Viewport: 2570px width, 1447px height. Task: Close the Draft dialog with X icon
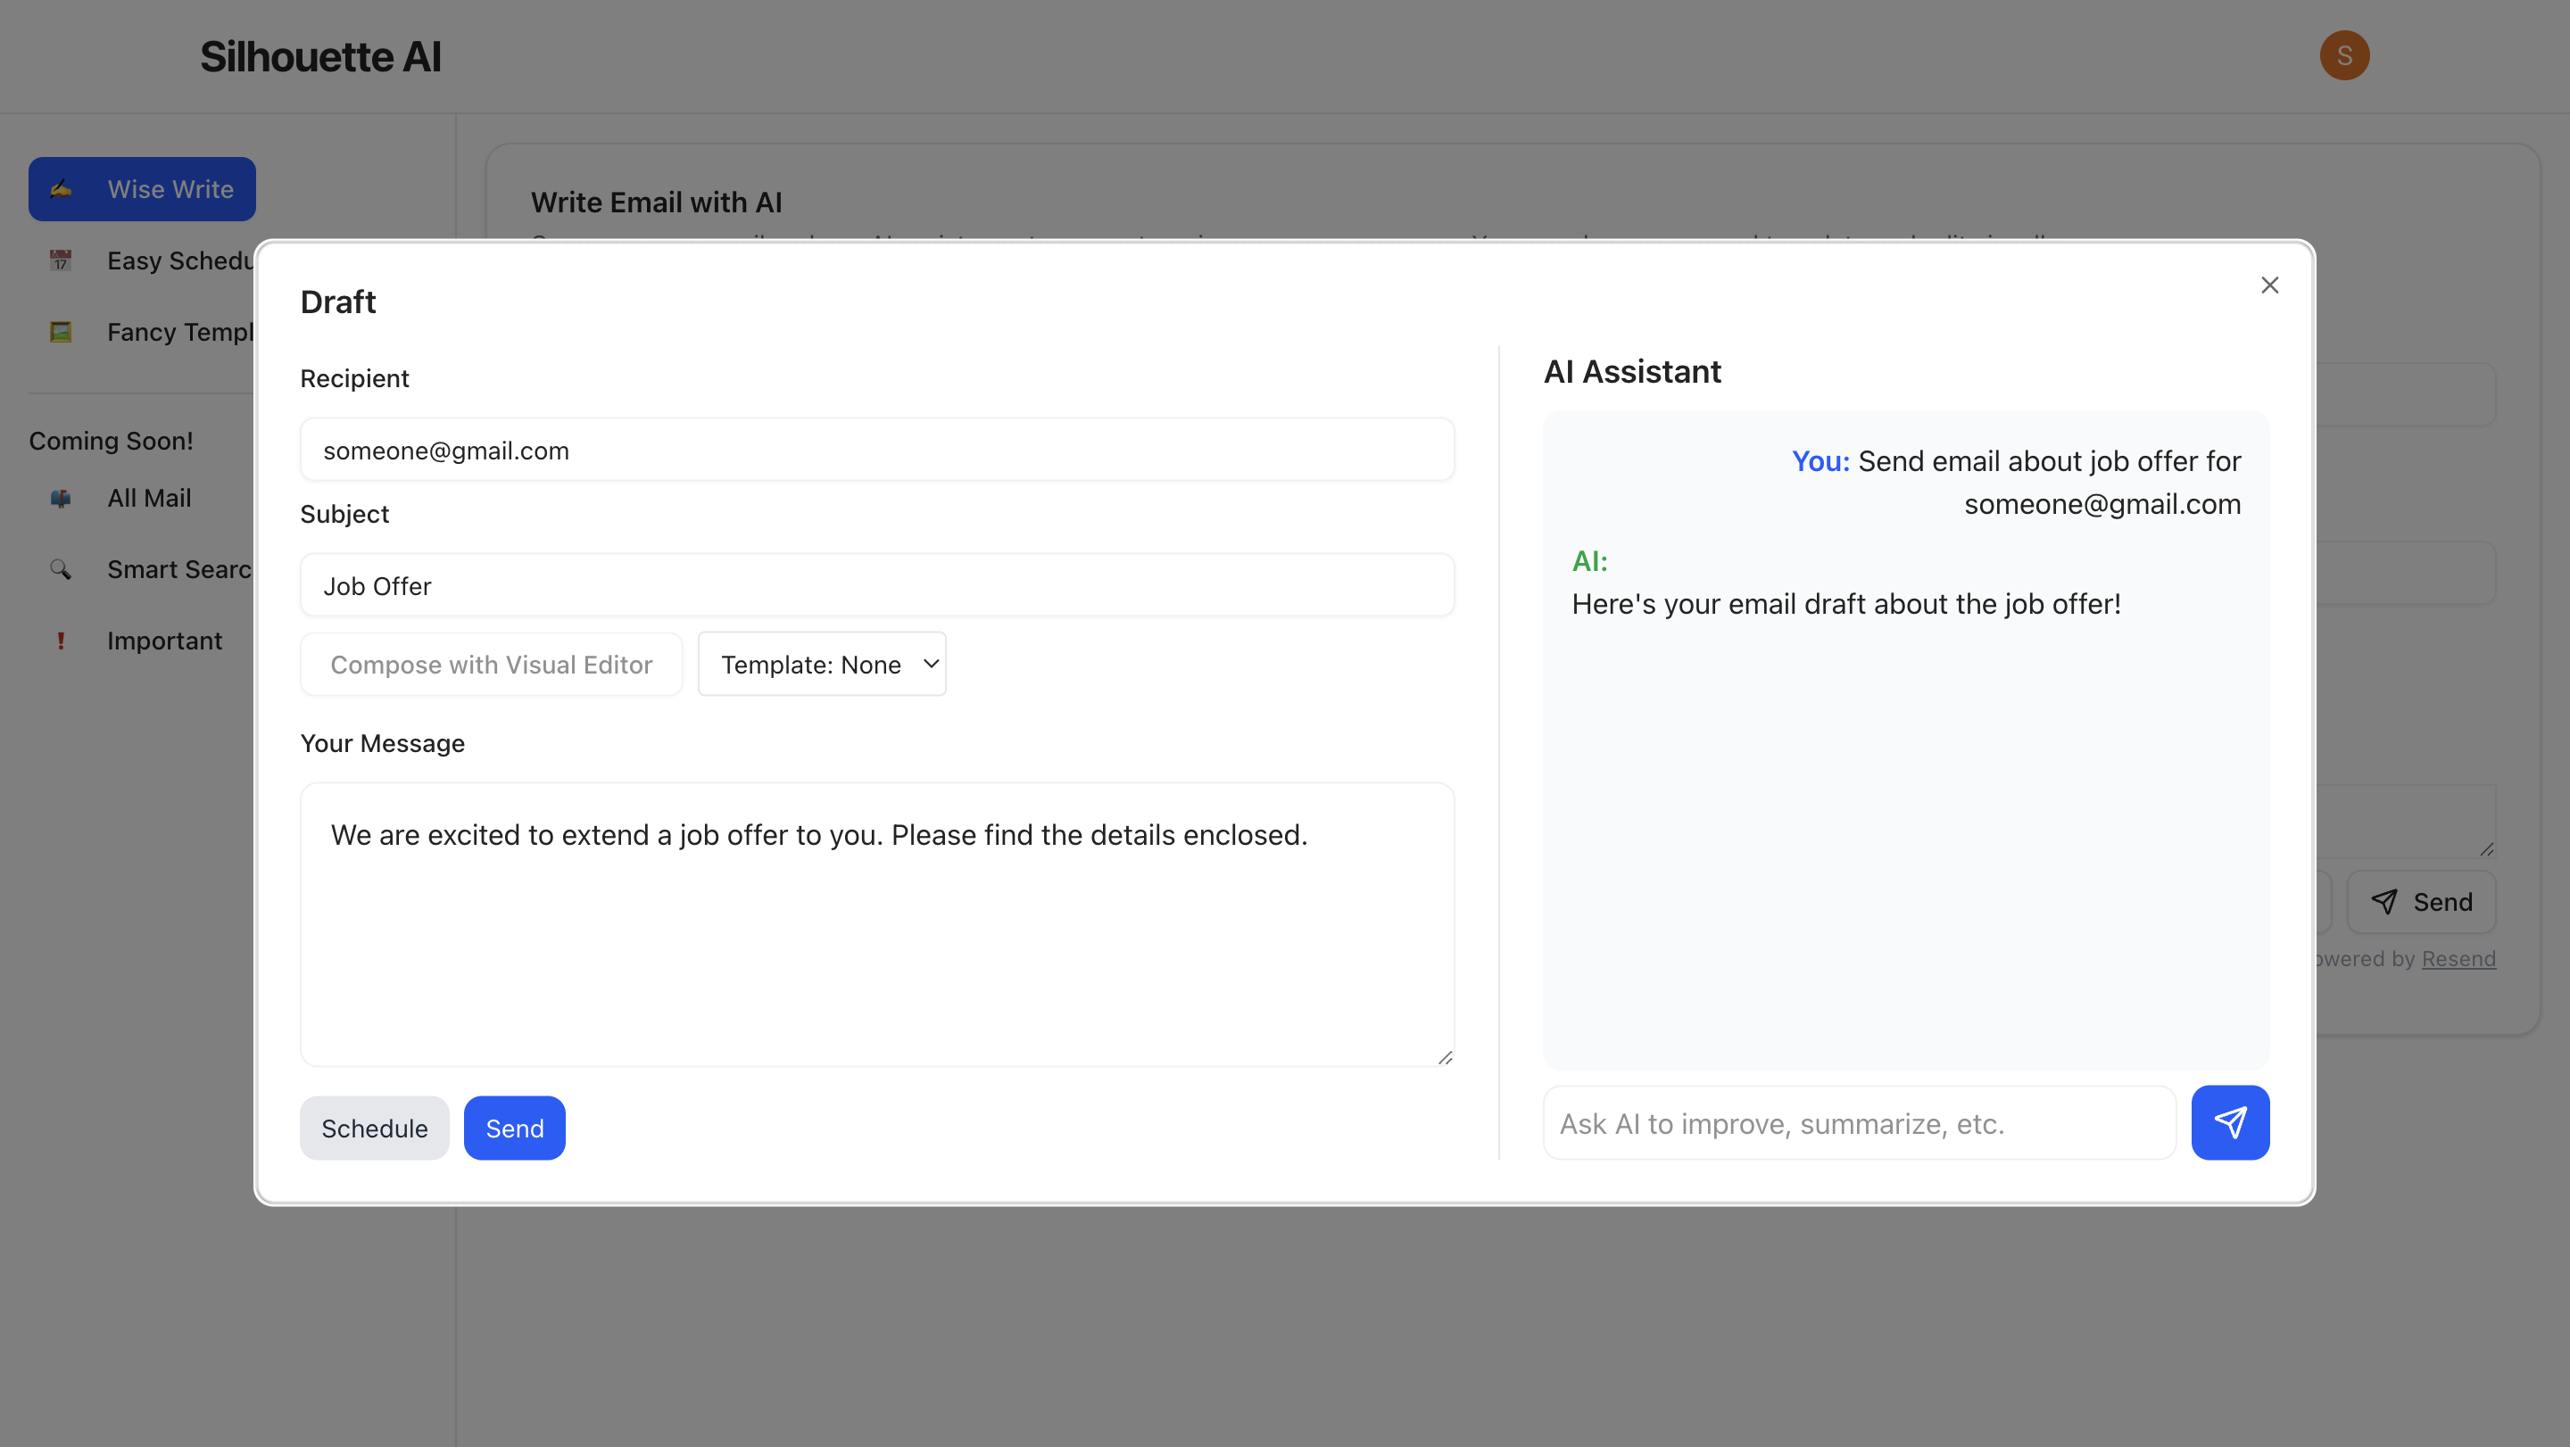click(2268, 285)
